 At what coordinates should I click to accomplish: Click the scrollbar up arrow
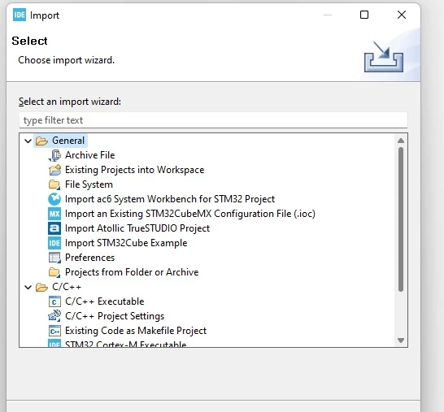click(x=401, y=141)
